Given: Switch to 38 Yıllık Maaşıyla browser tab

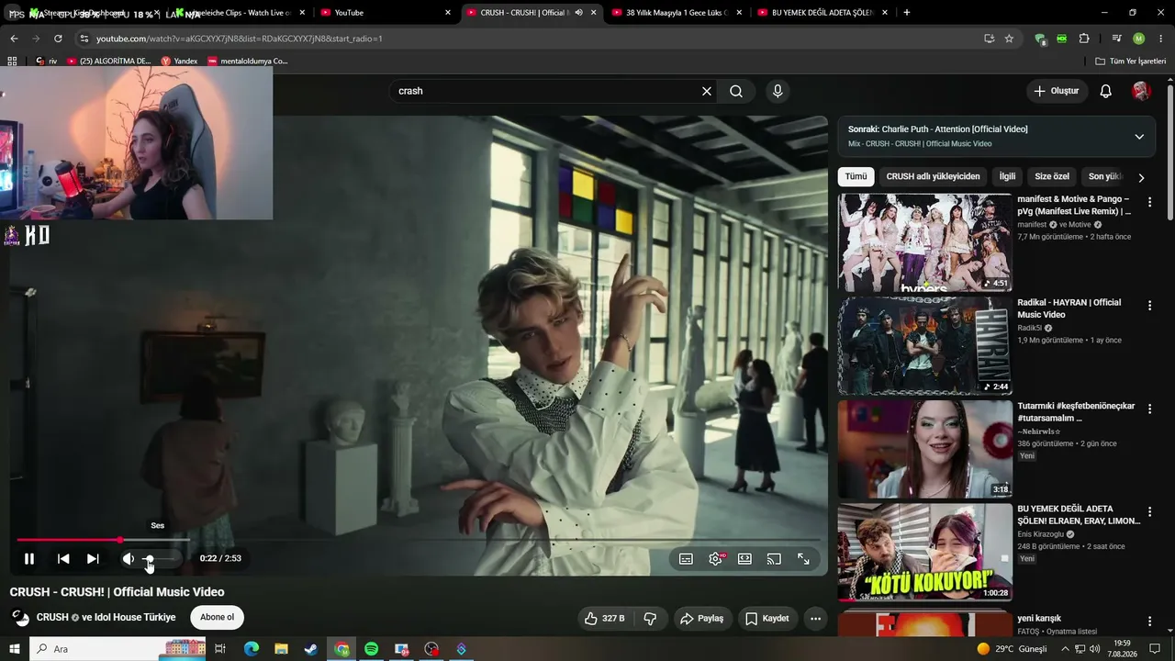Looking at the screenshot, I should (677, 13).
